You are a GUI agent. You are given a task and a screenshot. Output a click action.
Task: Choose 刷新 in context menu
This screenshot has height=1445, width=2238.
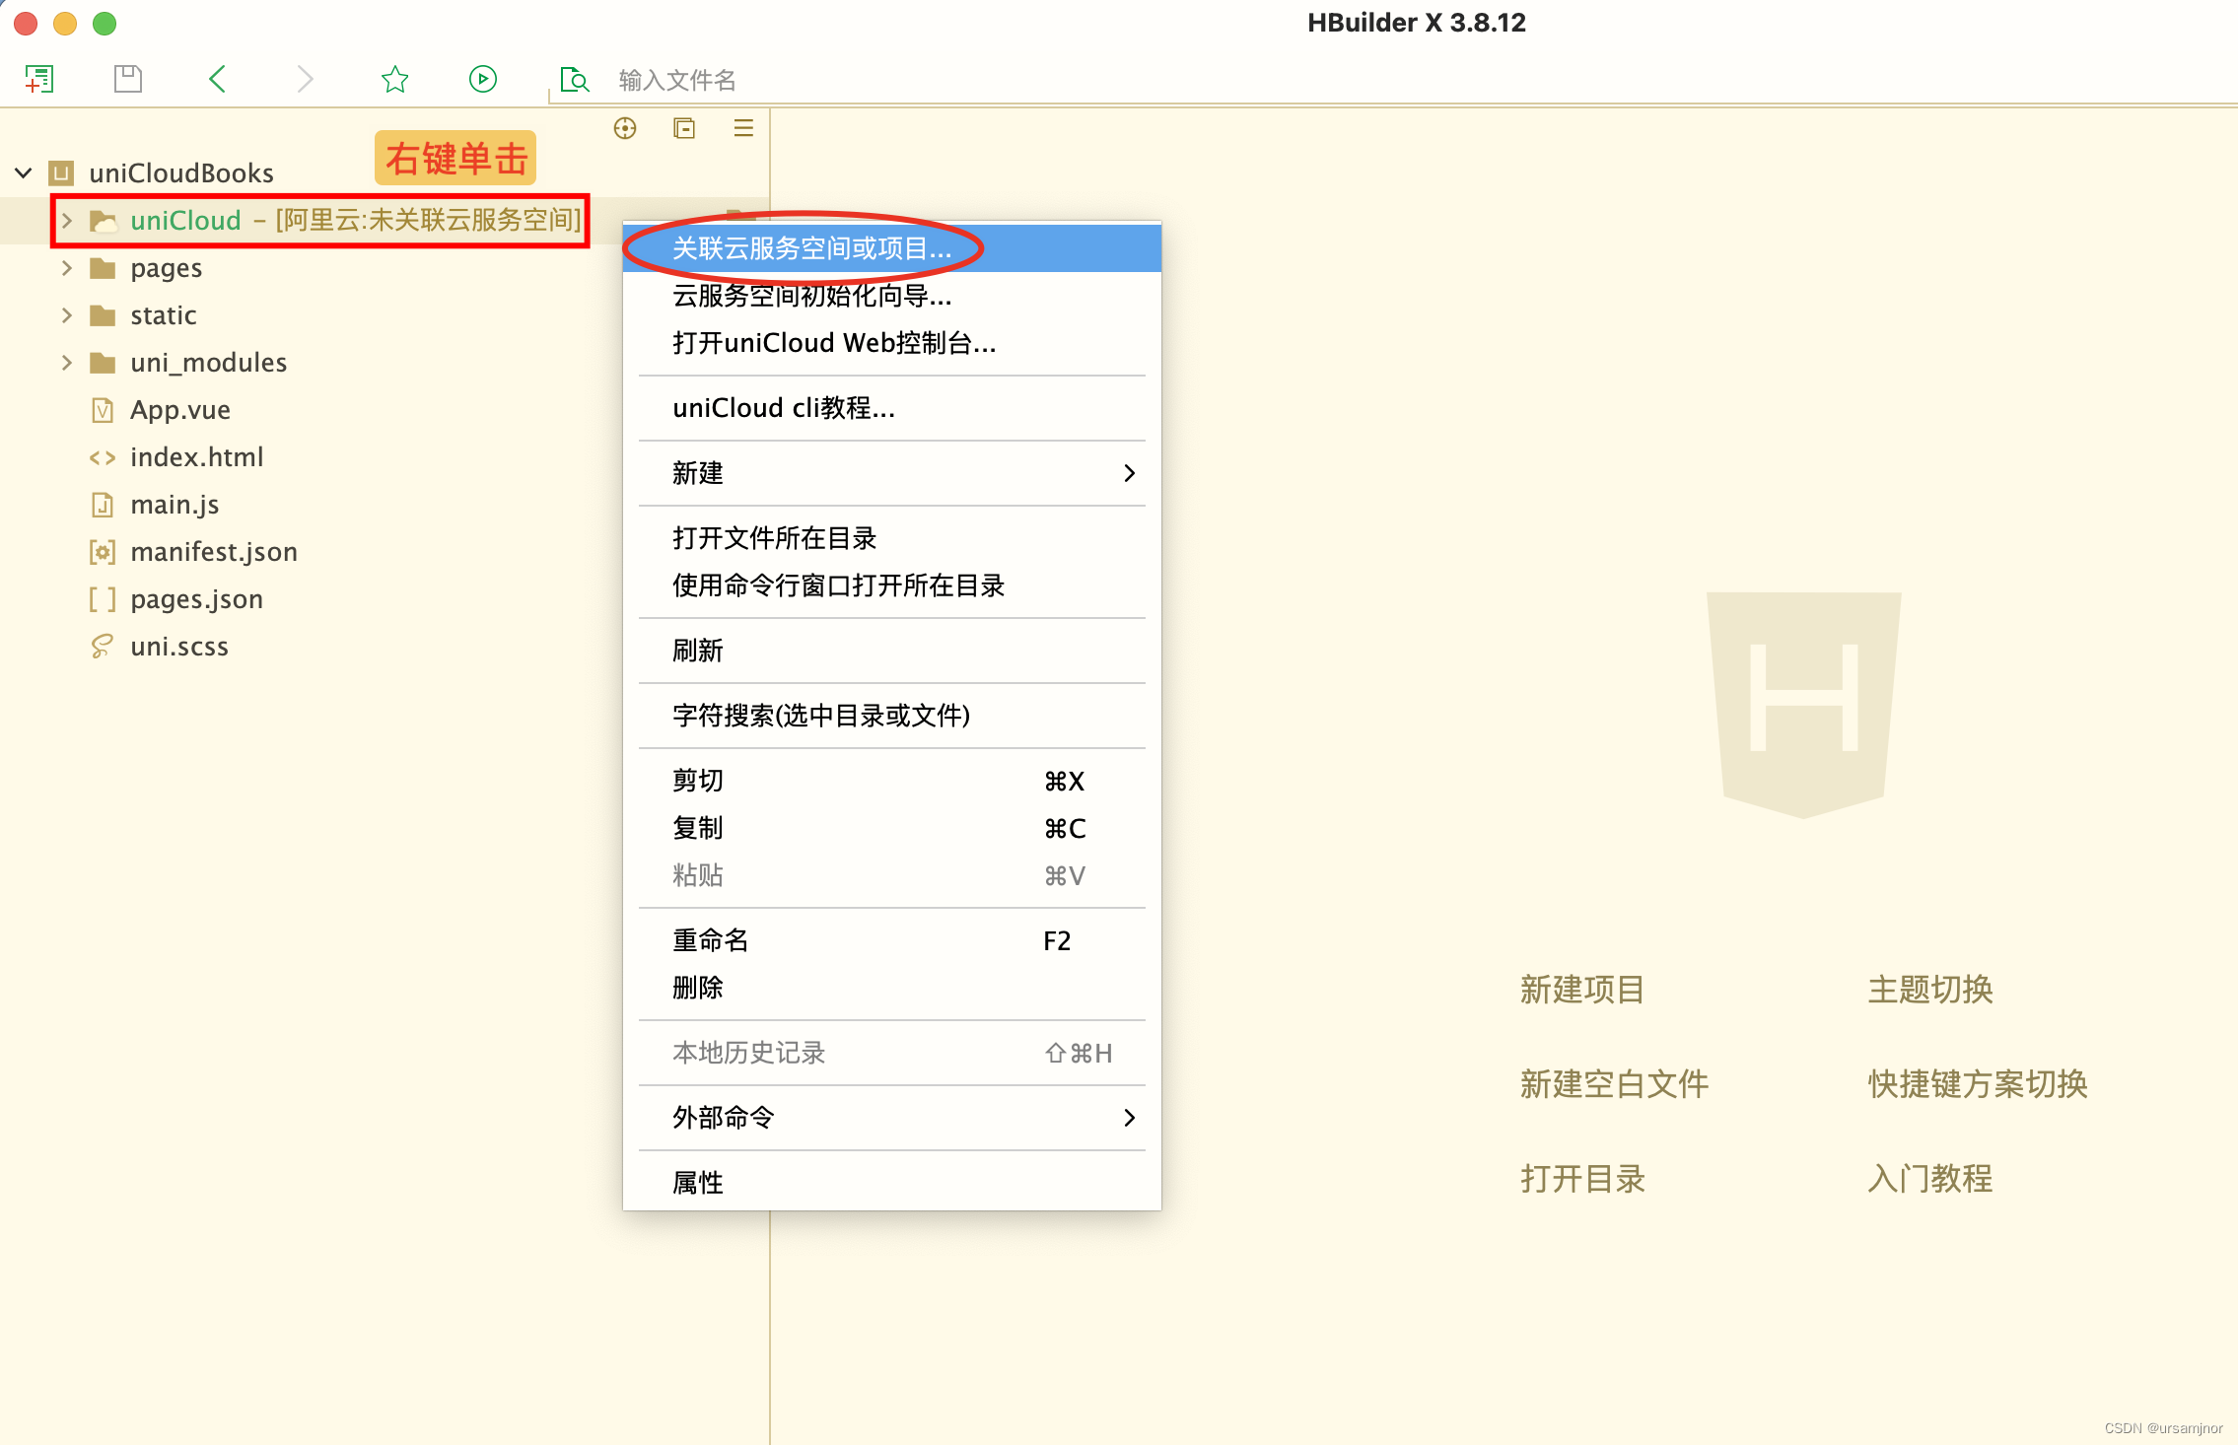[x=892, y=651]
